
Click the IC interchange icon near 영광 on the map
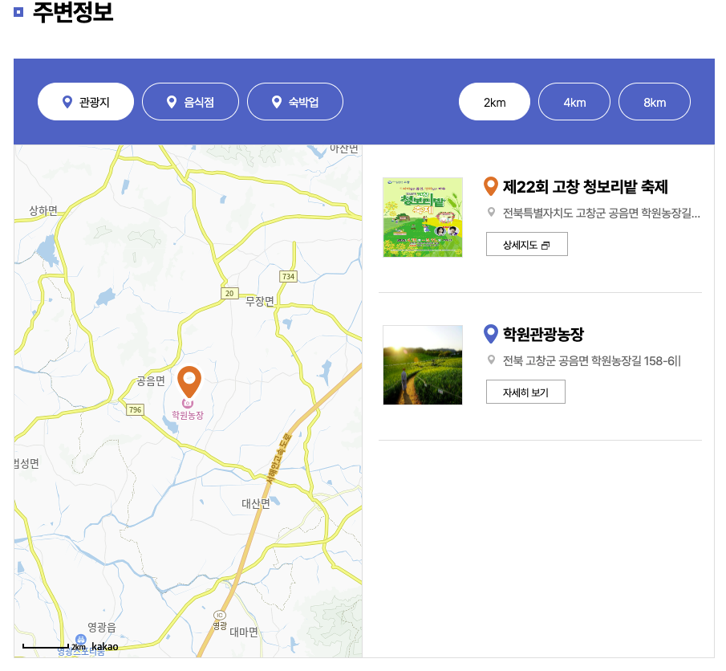(220, 615)
